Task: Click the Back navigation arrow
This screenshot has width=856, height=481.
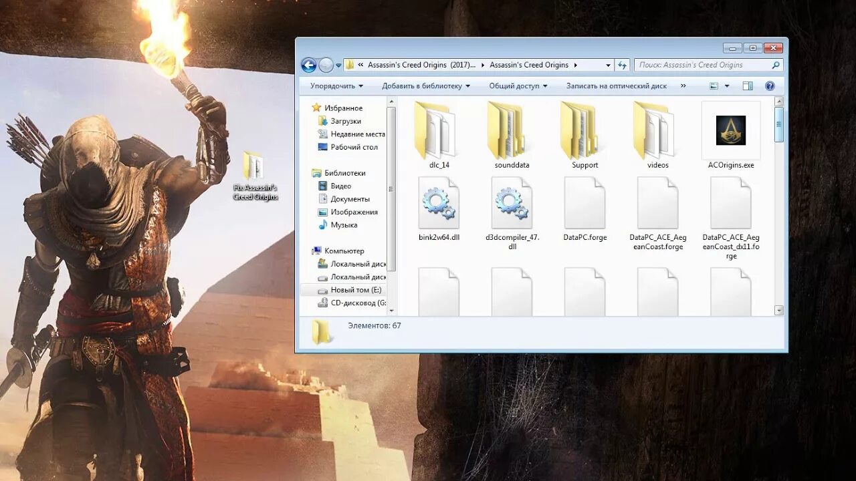Action: (x=309, y=65)
